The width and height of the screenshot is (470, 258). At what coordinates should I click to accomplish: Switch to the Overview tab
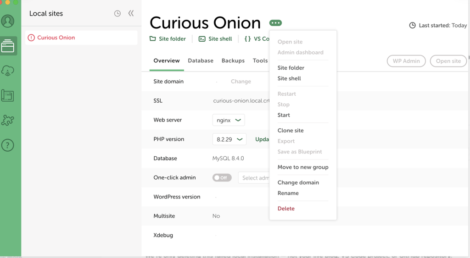click(x=167, y=61)
